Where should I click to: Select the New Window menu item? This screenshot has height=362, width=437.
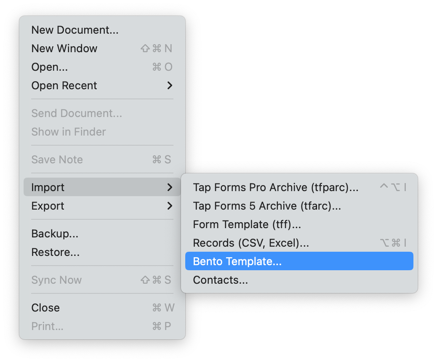coord(102,48)
